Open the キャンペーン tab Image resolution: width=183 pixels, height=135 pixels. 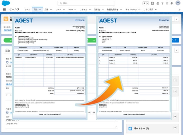[x=131, y=10]
